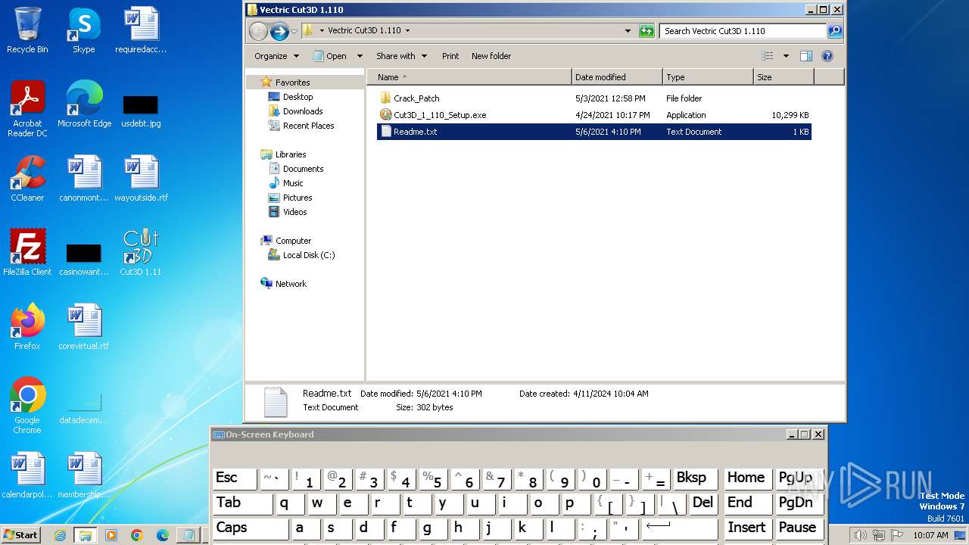
Task: Sort files by Size column
Action: click(x=784, y=77)
